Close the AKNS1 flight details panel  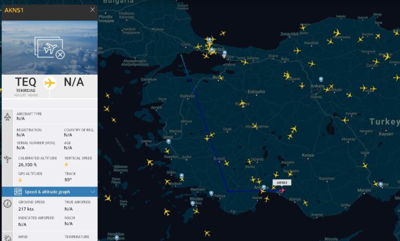pyautogui.click(x=92, y=10)
